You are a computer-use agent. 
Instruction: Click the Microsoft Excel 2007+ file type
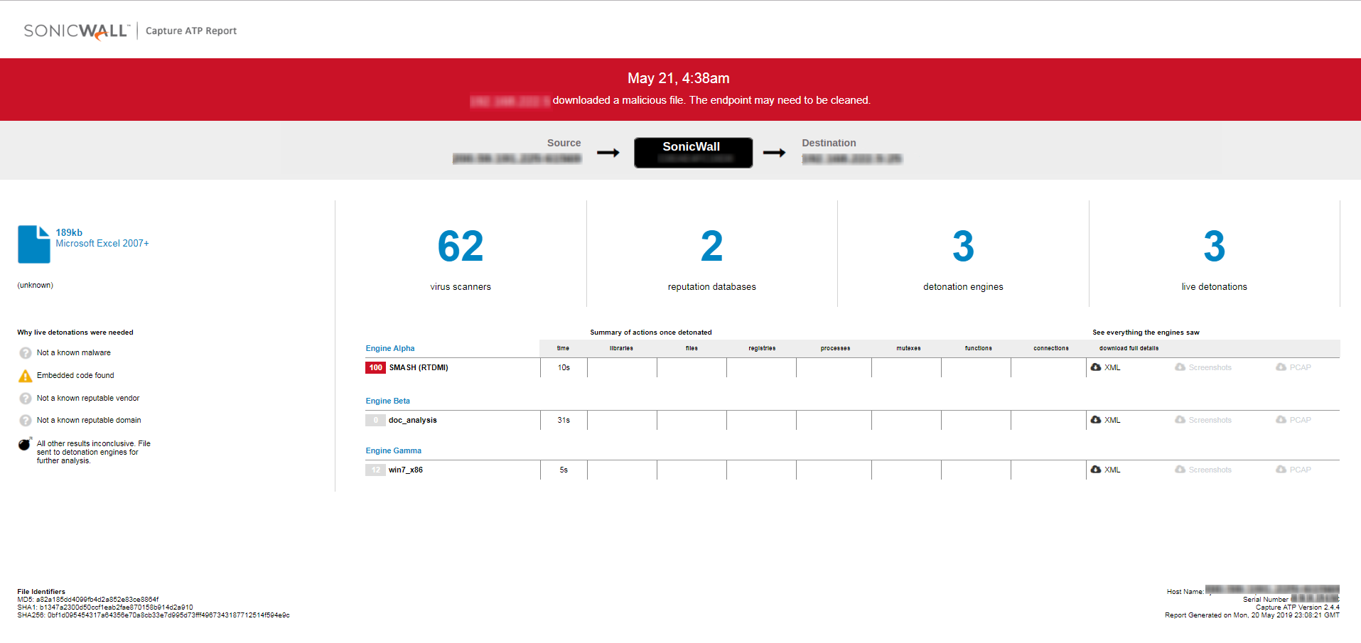(102, 244)
